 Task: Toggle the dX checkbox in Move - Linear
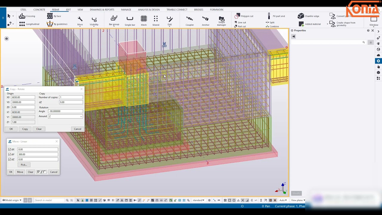(x=10, y=149)
